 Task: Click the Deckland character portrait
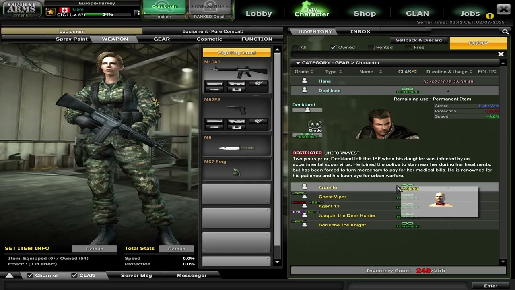[387, 124]
